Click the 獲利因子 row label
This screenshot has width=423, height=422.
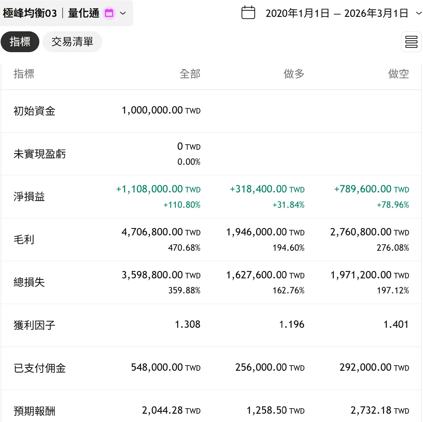[34, 325]
